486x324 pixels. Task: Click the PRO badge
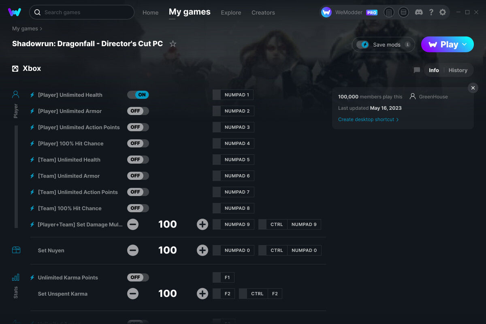(372, 13)
